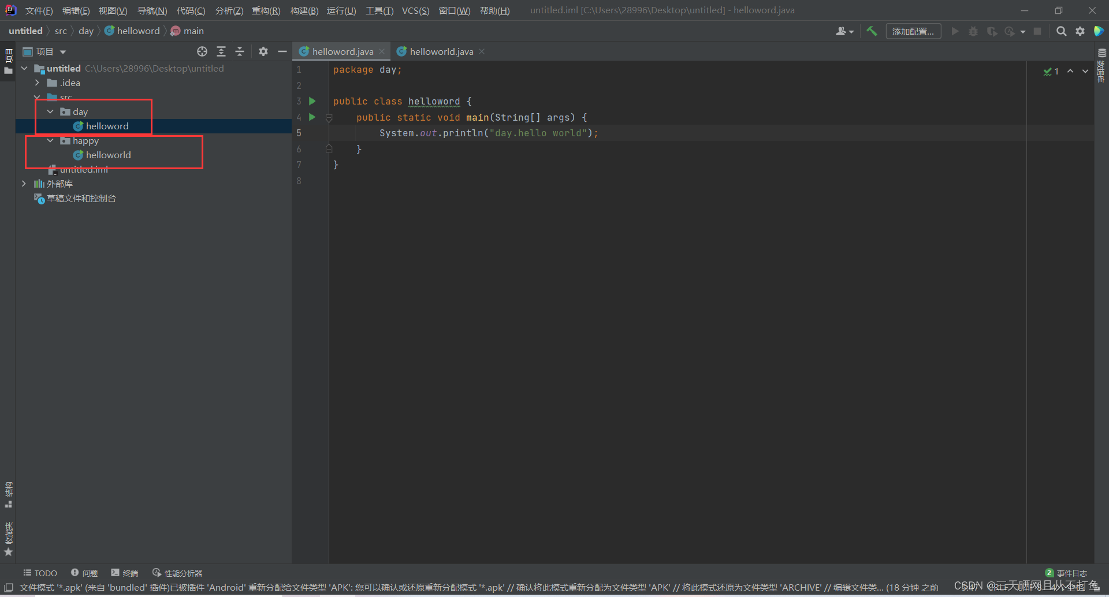This screenshot has height=597, width=1109.
Task: Click the Run arrow button in toolbar
Action: point(955,31)
